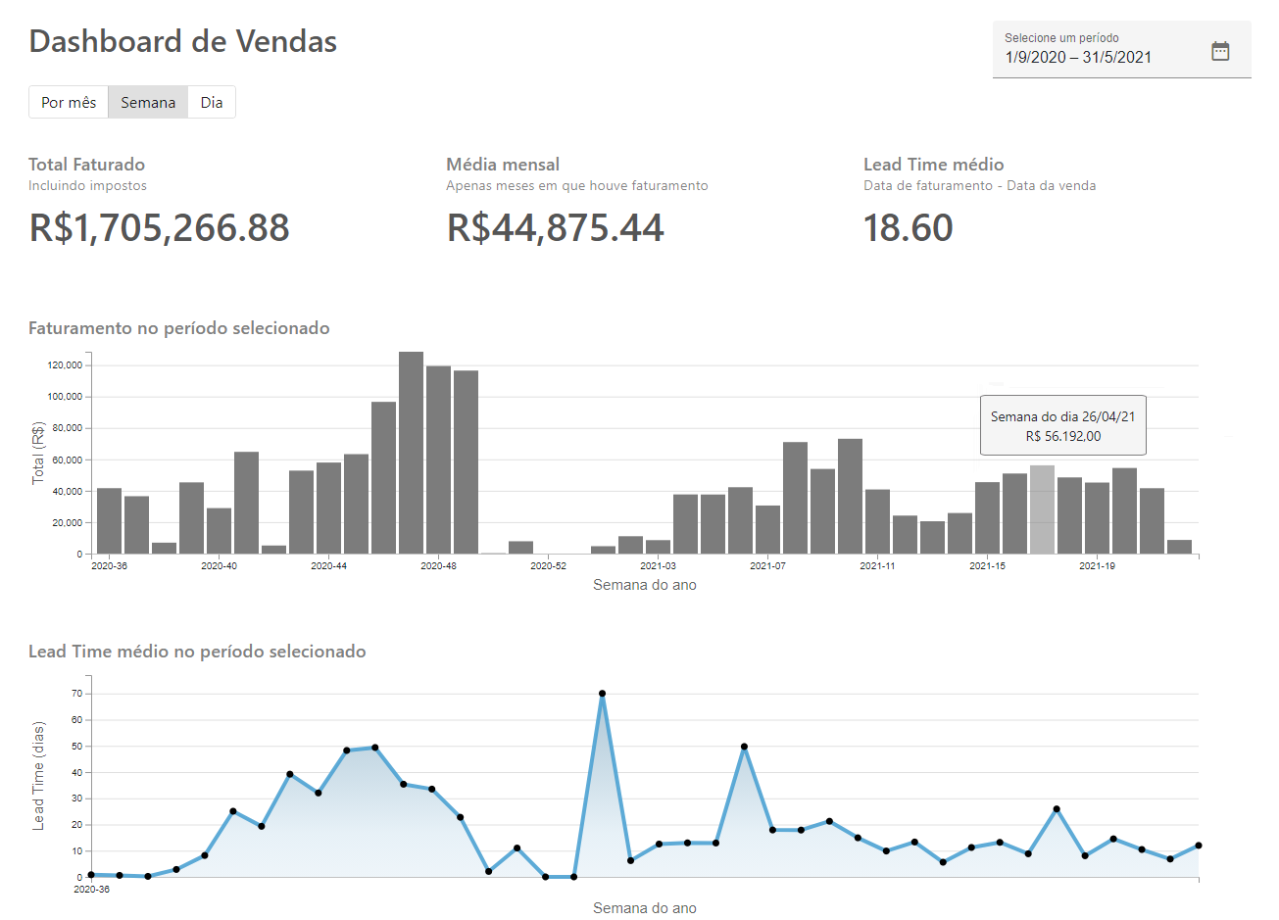Click 'Apenas meses em que houve faturamento' subtitle
The image size is (1279, 920).
pos(576,185)
